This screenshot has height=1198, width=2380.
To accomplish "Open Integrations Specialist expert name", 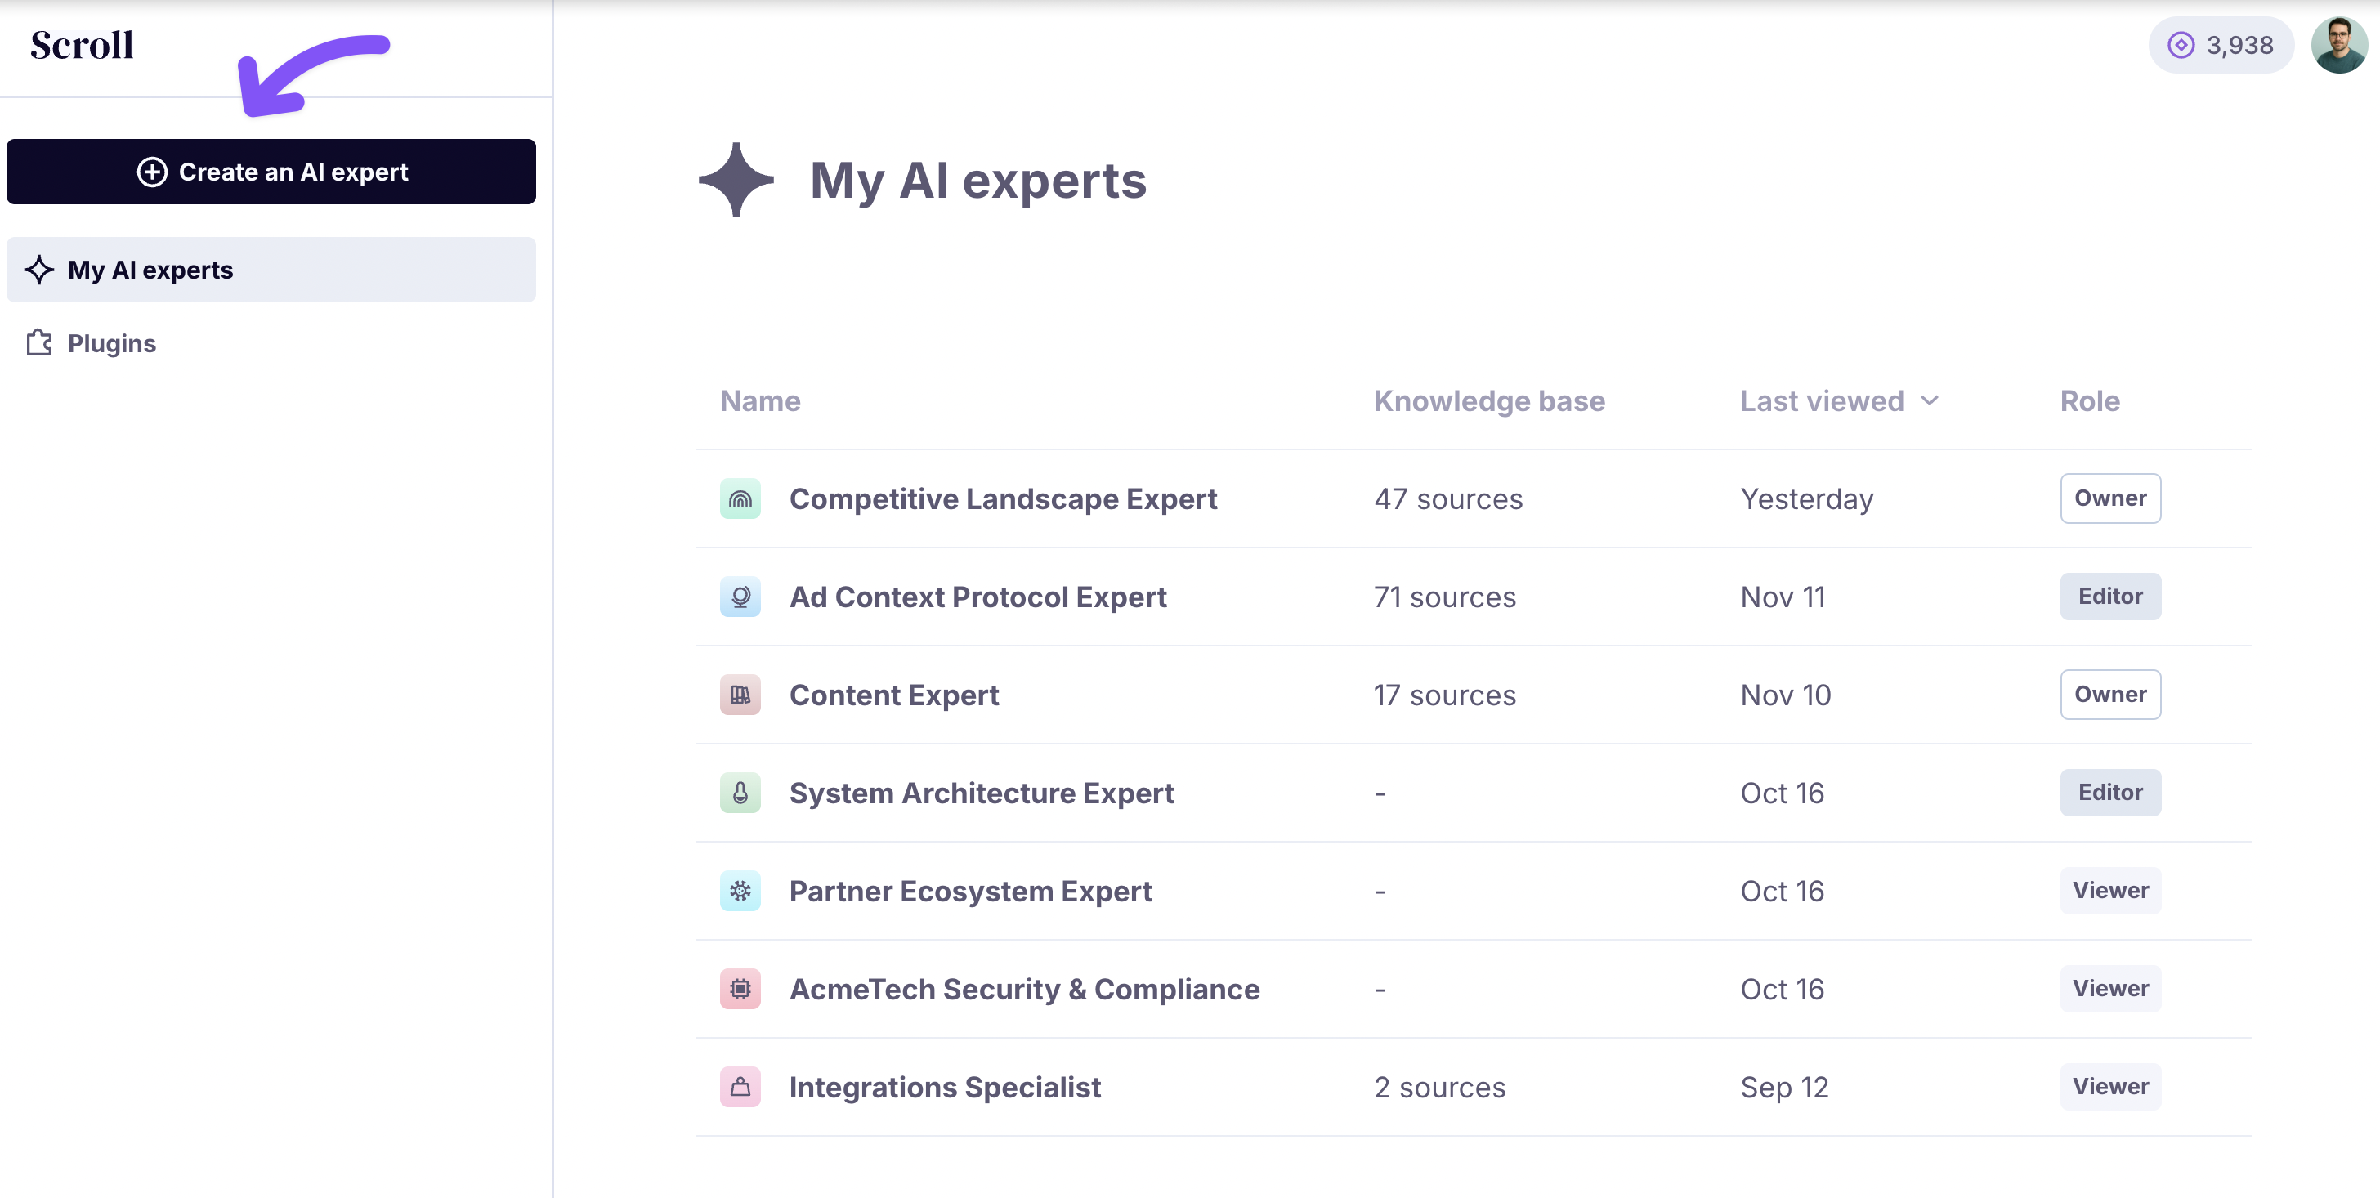I will 944,1087.
